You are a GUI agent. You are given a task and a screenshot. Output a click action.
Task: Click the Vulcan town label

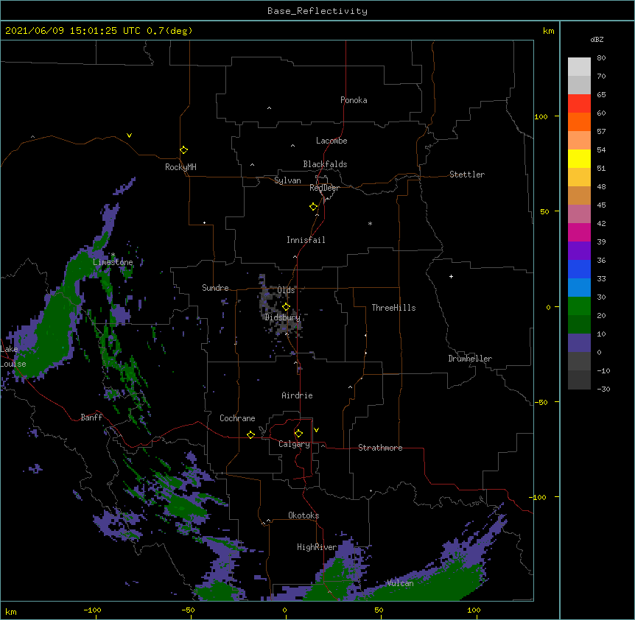tap(400, 583)
